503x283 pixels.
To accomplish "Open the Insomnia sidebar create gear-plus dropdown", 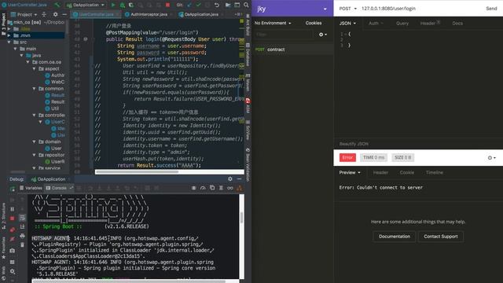I will coord(323,35).
